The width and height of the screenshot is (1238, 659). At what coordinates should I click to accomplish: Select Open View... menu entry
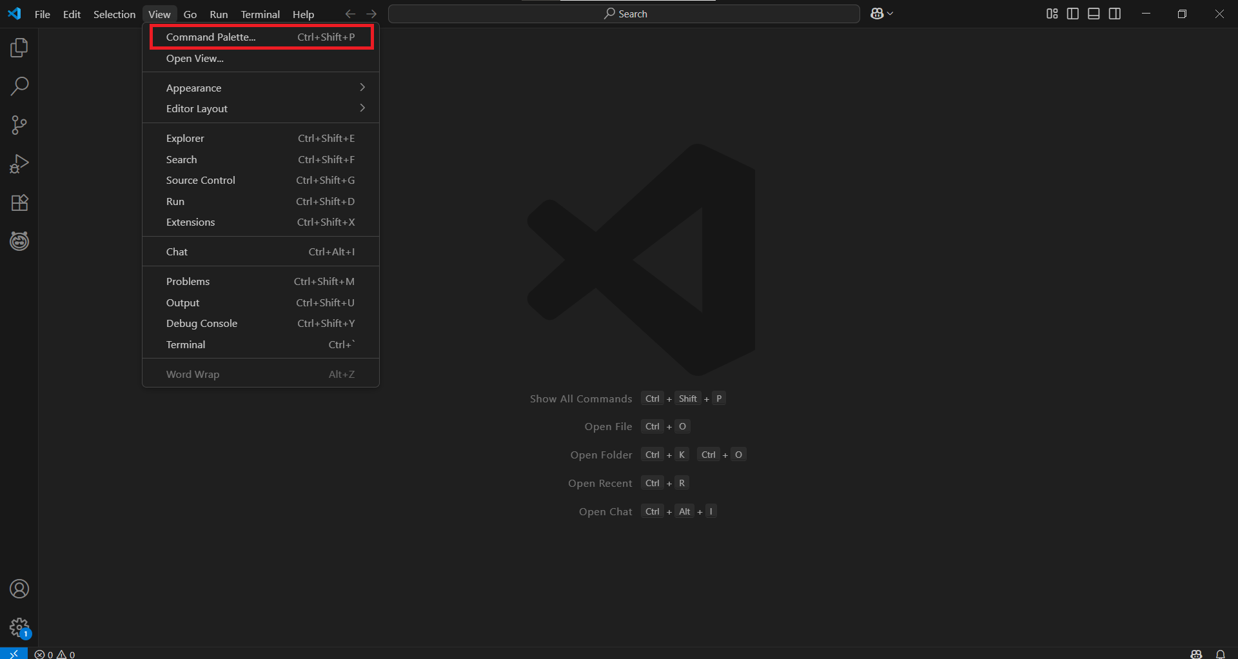(260, 58)
